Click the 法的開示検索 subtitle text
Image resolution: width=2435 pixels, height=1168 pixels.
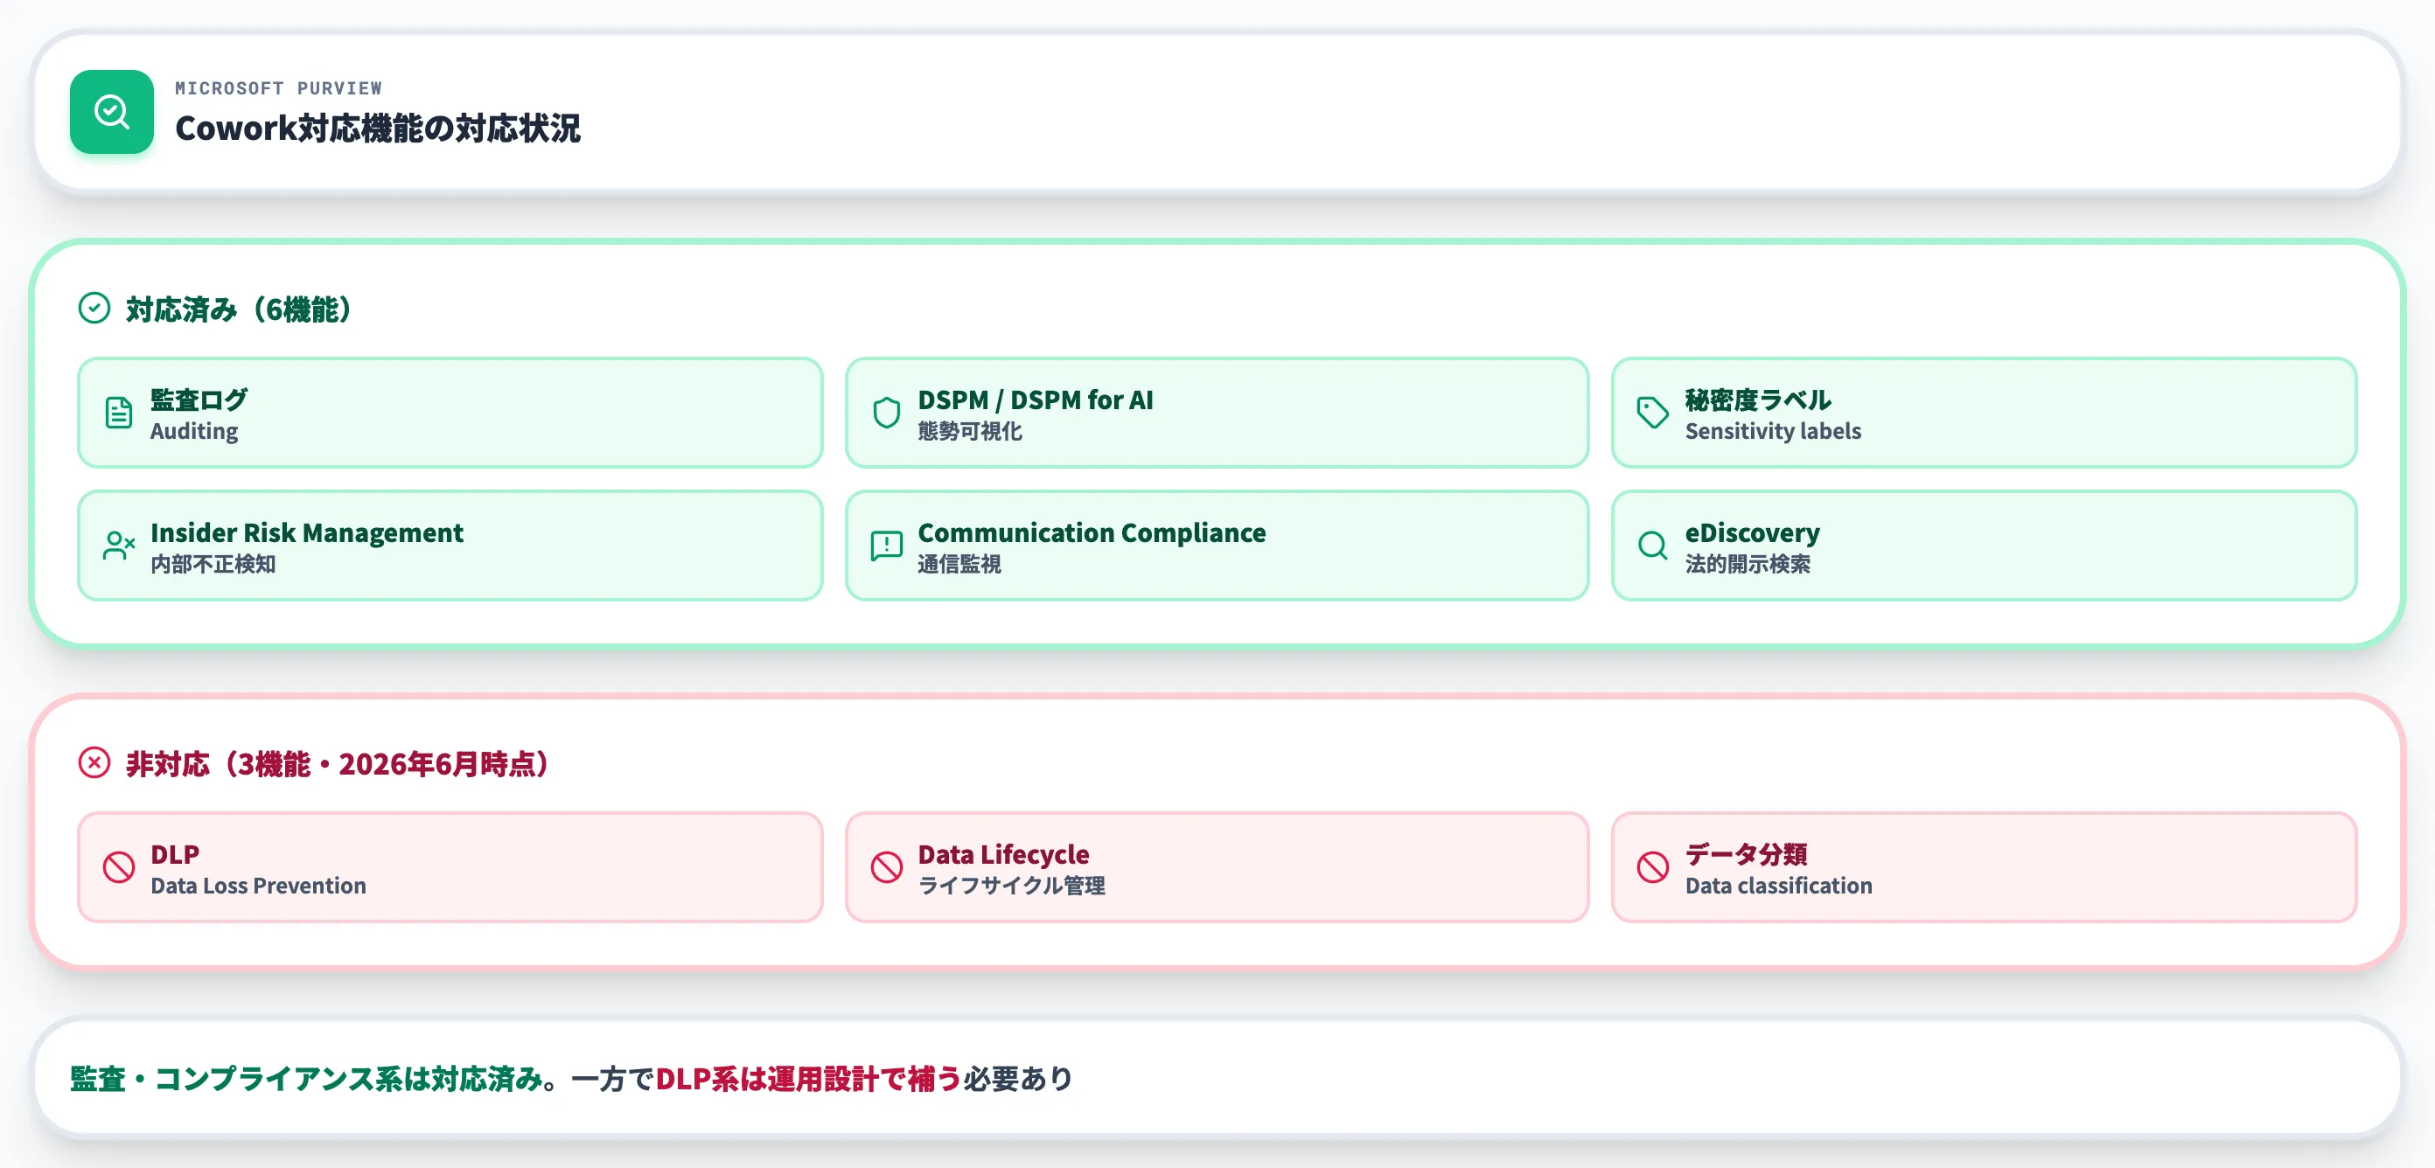pos(1748,563)
